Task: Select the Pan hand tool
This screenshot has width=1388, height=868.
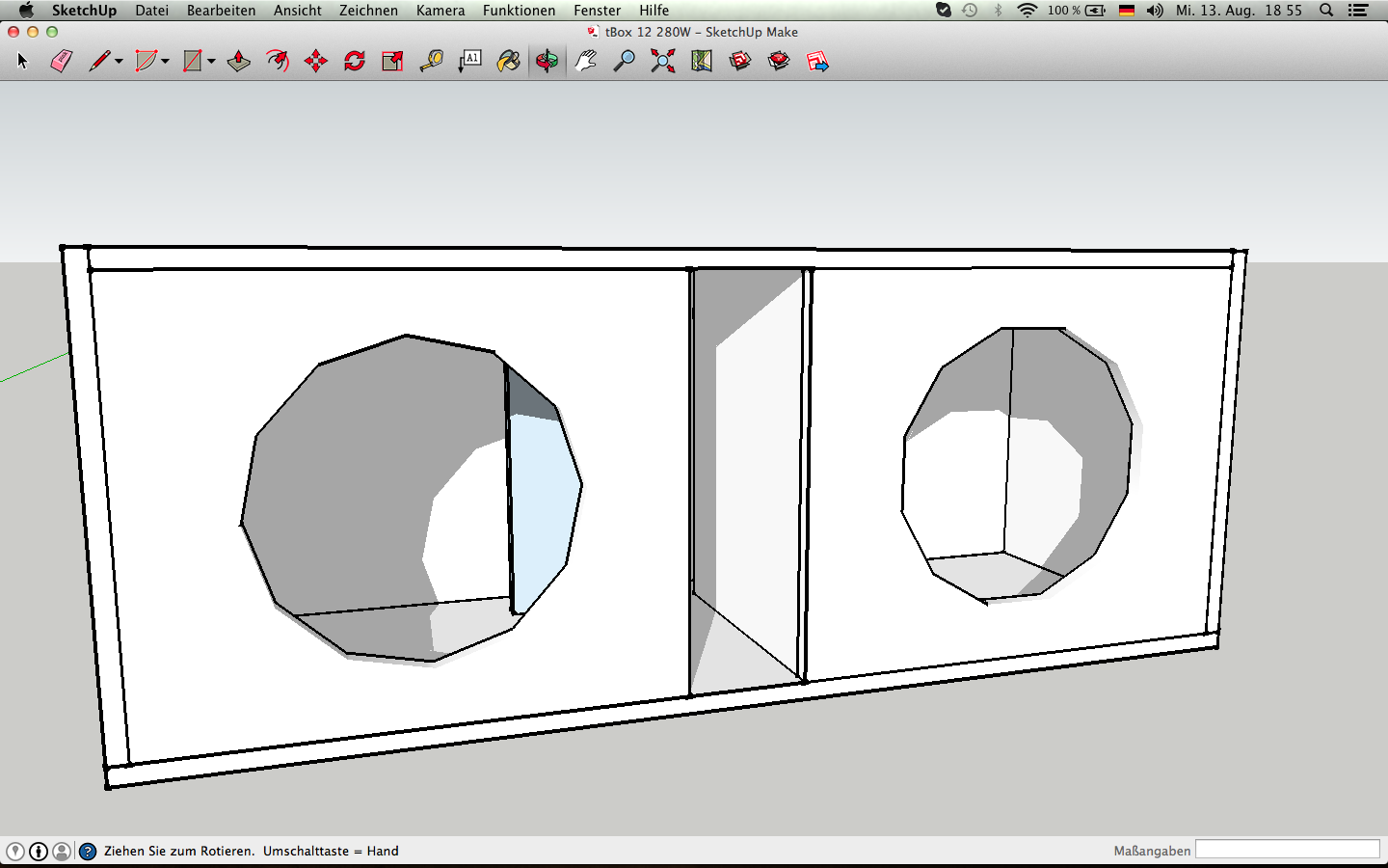Action: pyautogui.click(x=585, y=61)
